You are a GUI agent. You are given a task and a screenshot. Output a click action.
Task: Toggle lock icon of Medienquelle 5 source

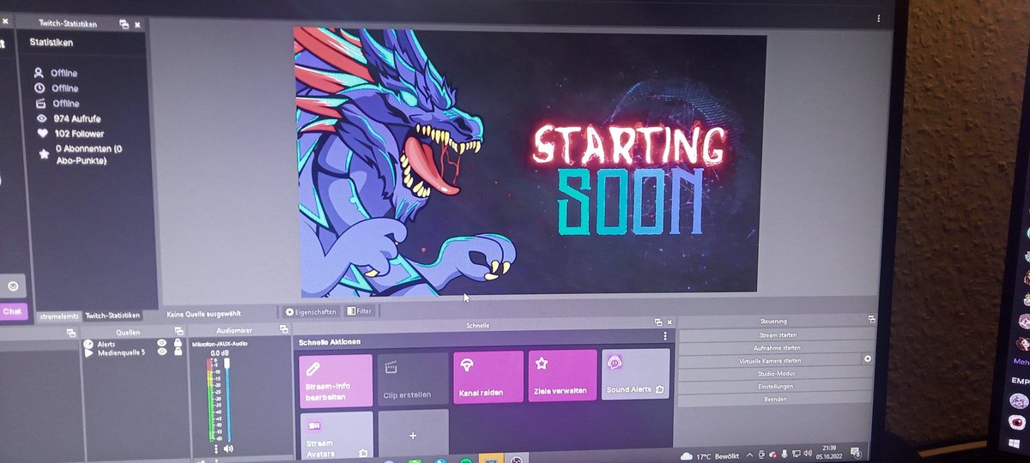click(177, 352)
